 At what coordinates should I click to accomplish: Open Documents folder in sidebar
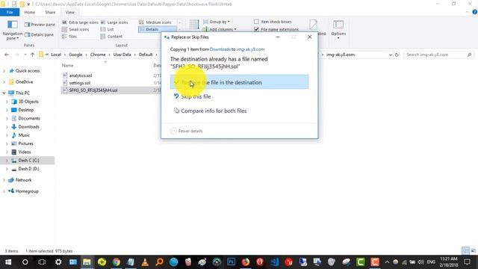tap(29, 118)
